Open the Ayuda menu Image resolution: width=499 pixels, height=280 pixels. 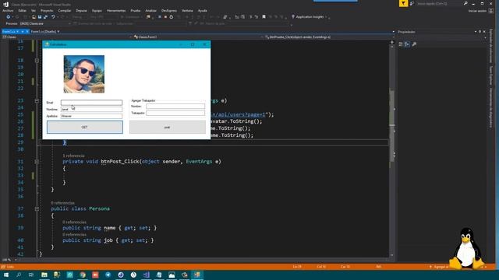click(203, 11)
